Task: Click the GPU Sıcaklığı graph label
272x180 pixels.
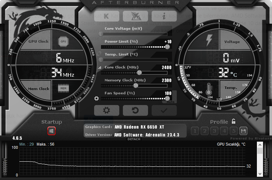Action: click(x=231, y=144)
